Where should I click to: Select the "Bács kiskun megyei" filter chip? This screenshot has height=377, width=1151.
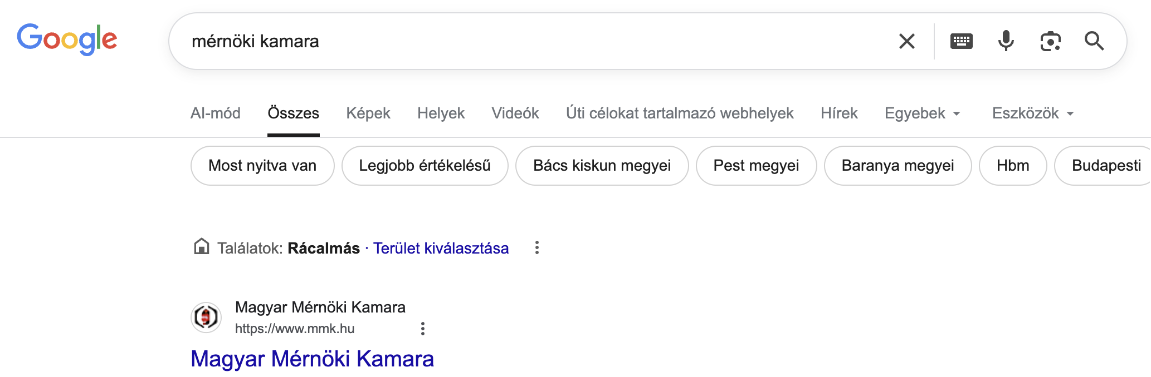click(602, 166)
